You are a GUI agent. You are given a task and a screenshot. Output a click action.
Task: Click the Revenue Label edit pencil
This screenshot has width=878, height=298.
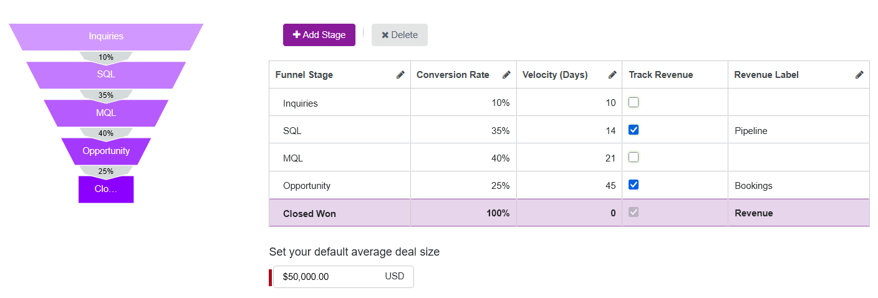coord(859,75)
